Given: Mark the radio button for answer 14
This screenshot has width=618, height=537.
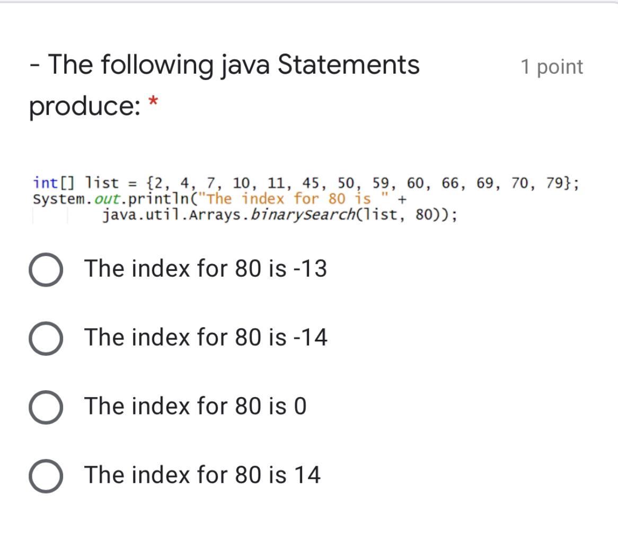Looking at the screenshot, I should click(x=47, y=476).
